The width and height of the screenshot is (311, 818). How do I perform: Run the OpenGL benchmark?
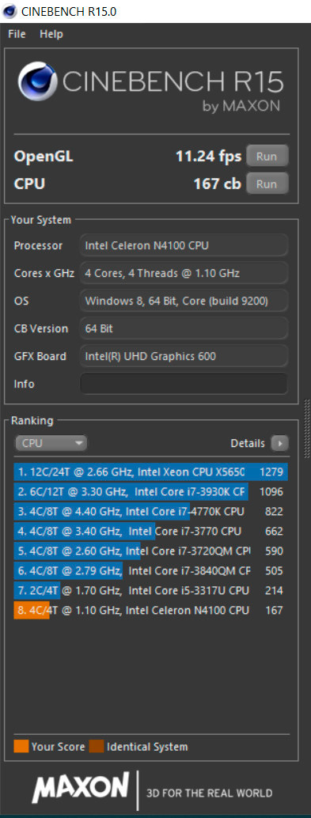click(267, 156)
